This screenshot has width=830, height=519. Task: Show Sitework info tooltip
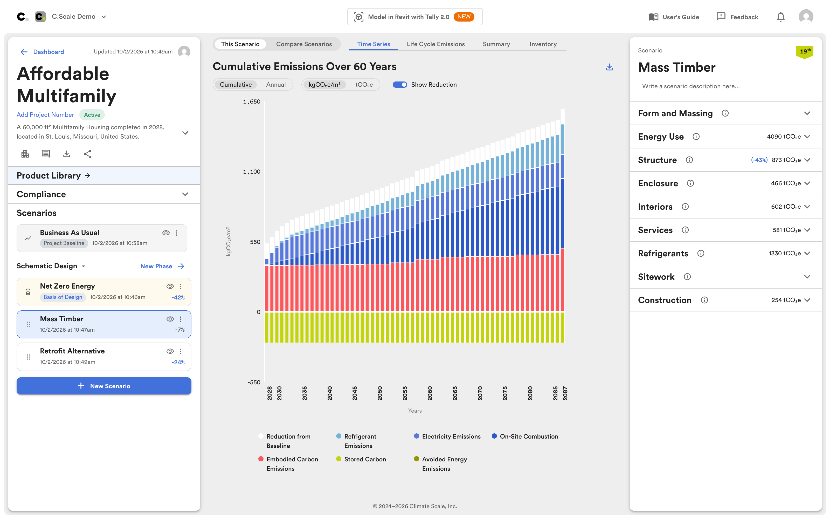687,277
